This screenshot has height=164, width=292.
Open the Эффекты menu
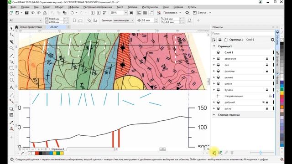point(73,7)
